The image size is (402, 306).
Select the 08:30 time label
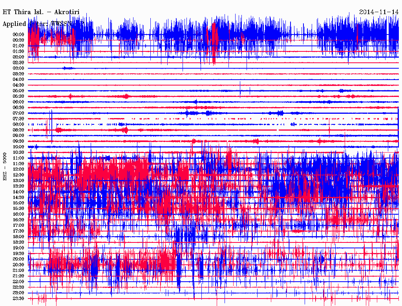(18, 130)
